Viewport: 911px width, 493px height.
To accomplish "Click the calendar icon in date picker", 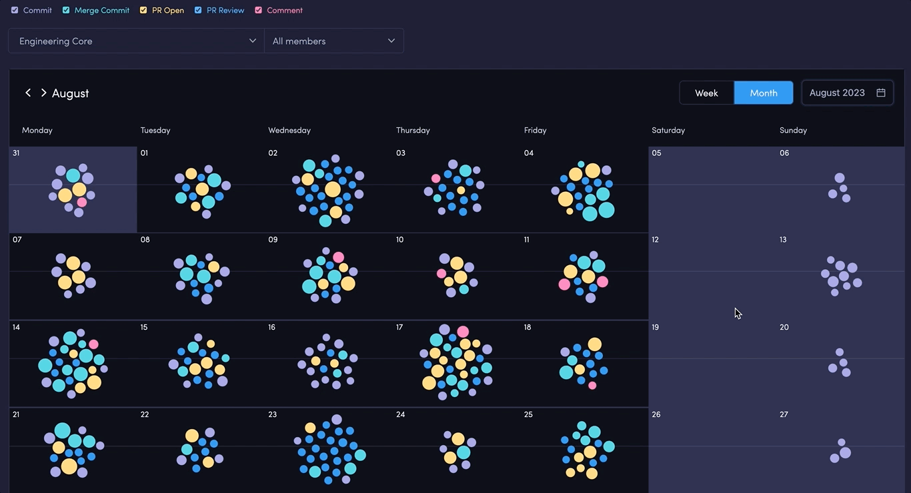I will [x=880, y=93].
